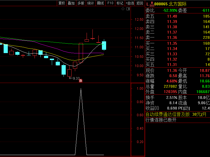Click the 行情连接已断开 status message
The height and width of the screenshot is (157, 210).
click(x=161, y=120)
